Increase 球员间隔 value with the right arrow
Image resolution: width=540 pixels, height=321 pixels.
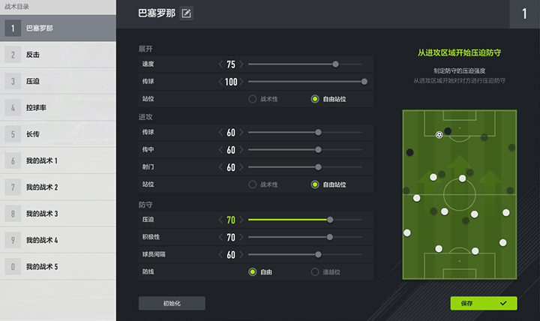point(241,254)
